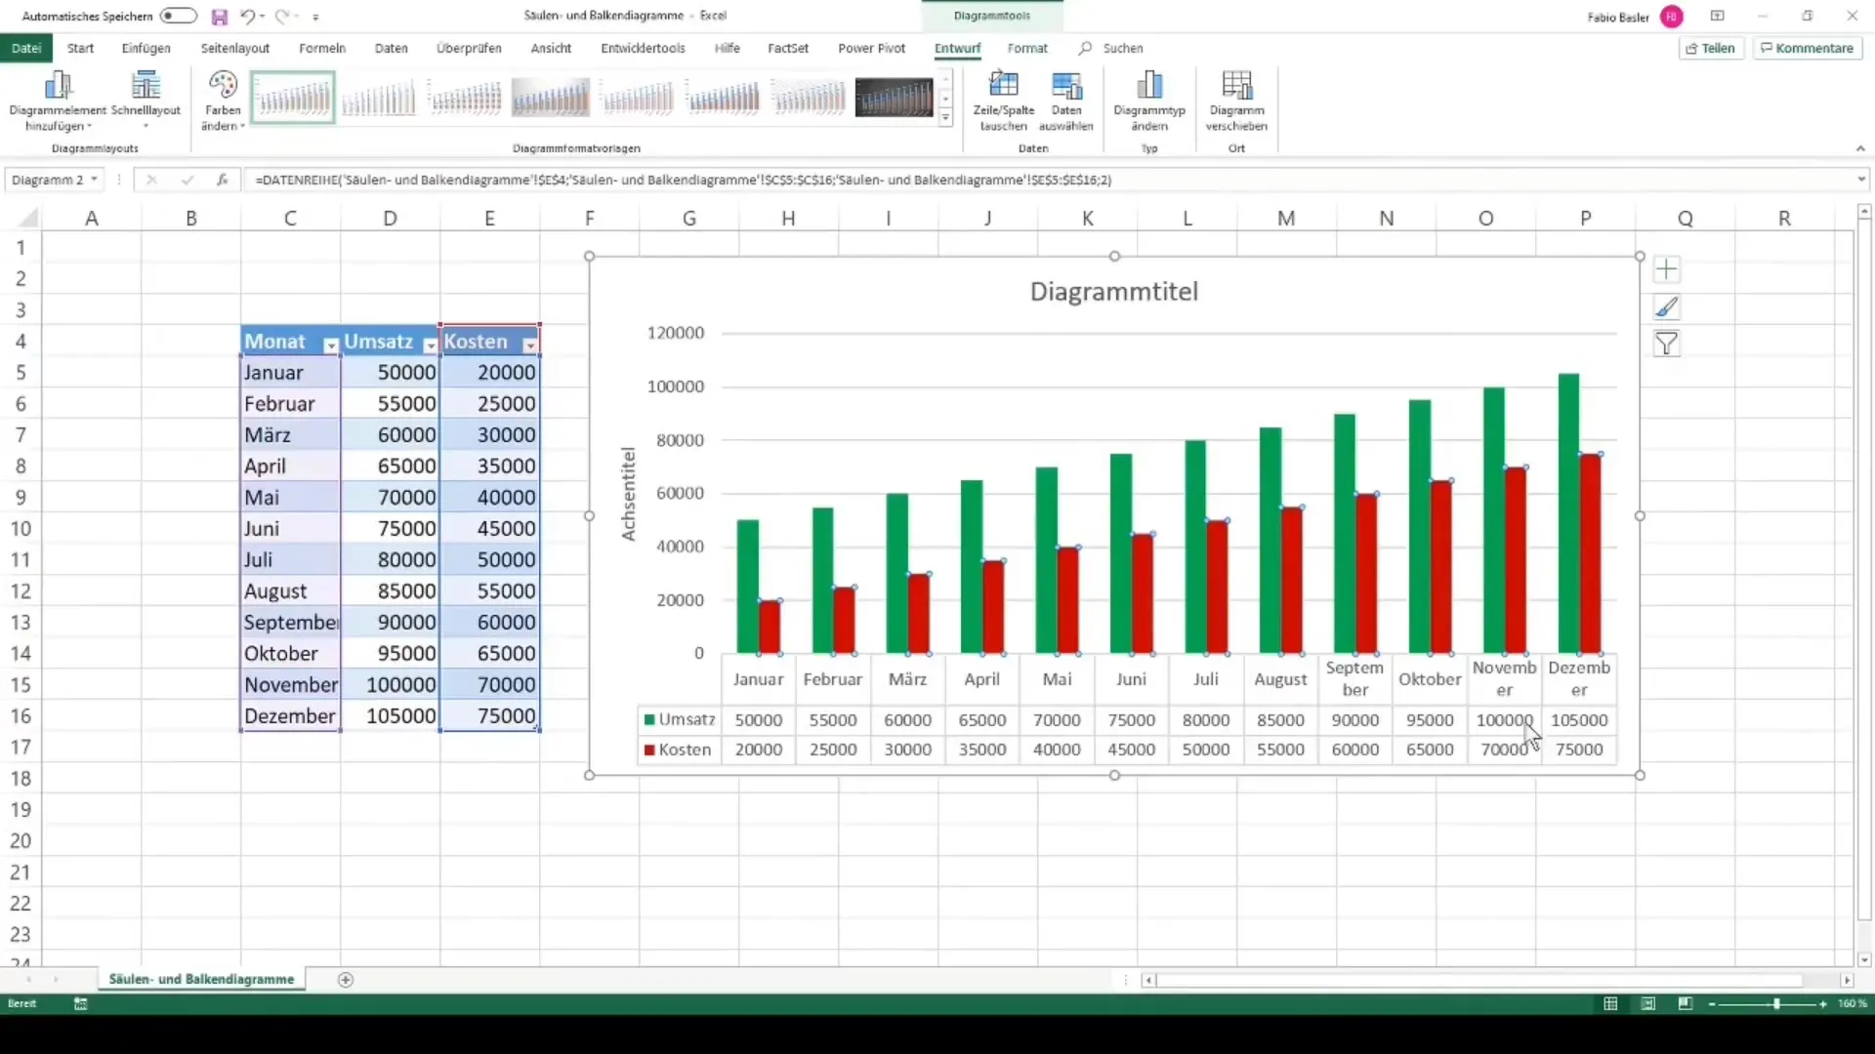Click the red Dezember Kosten bar
The height and width of the screenshot is (1054, 1875).
coord(1590,553)
